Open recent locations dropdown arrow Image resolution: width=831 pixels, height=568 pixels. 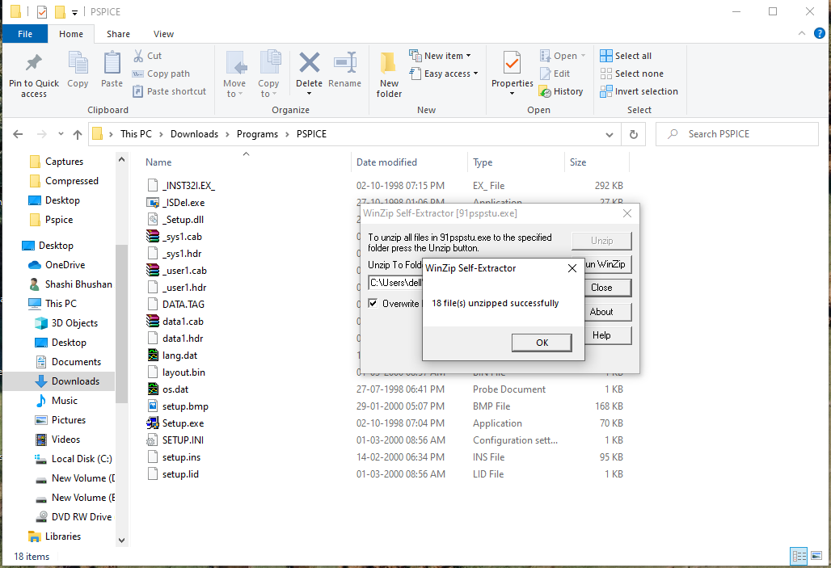coord(61,134)
